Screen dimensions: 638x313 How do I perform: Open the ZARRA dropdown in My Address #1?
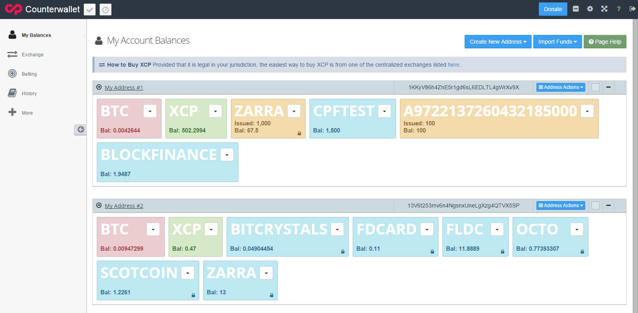[x=294, y=111]
